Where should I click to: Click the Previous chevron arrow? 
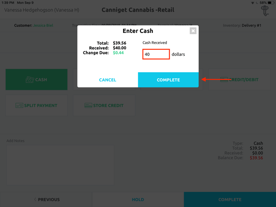[35, 199]
